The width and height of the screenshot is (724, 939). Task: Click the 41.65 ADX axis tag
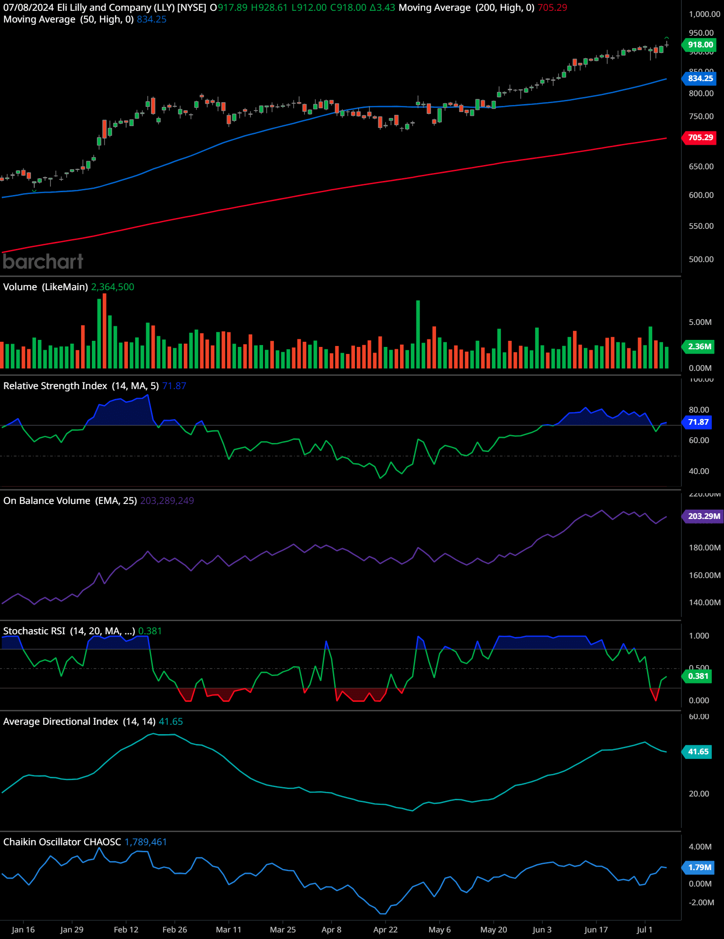pos(698,751)
